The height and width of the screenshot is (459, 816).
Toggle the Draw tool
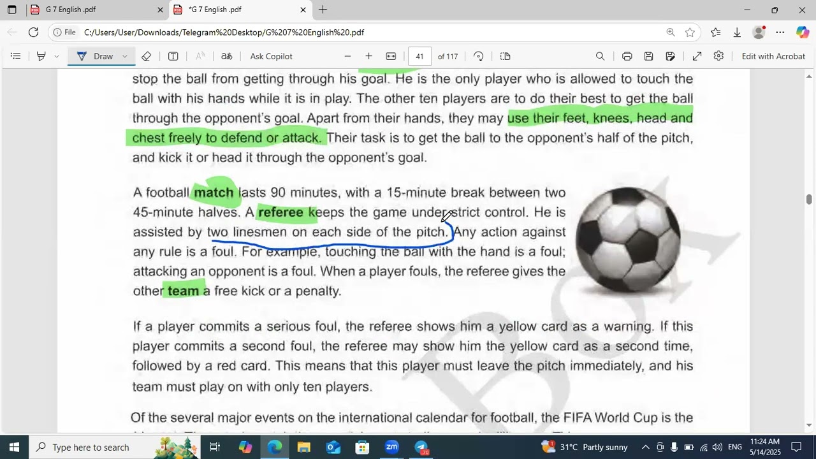94,56
